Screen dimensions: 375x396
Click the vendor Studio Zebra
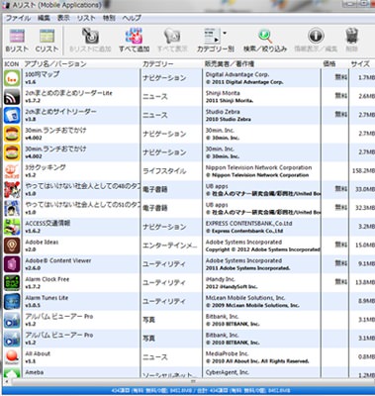pos(223,112)
